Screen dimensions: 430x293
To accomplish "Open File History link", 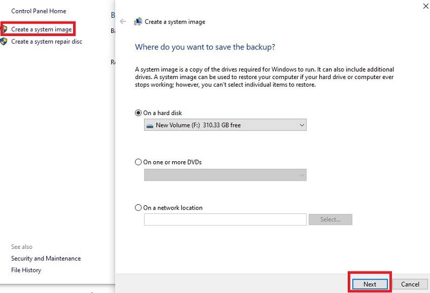I will tap(26, 270).
